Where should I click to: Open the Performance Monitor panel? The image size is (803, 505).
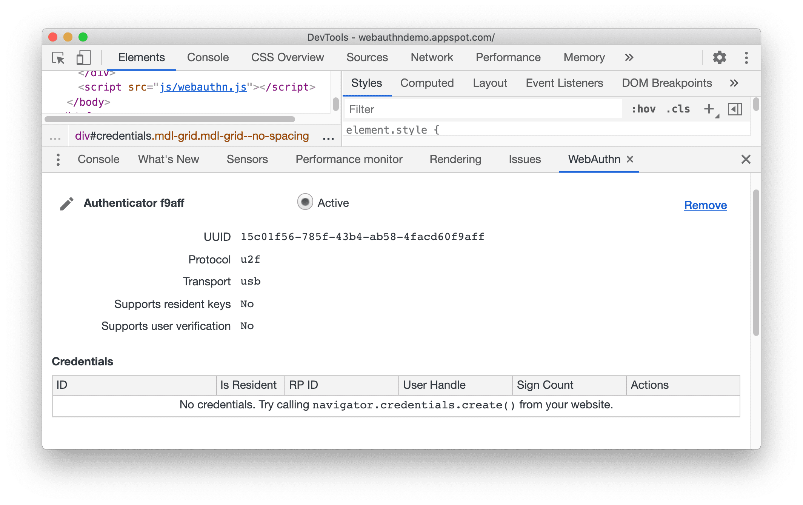pos(349,159)
